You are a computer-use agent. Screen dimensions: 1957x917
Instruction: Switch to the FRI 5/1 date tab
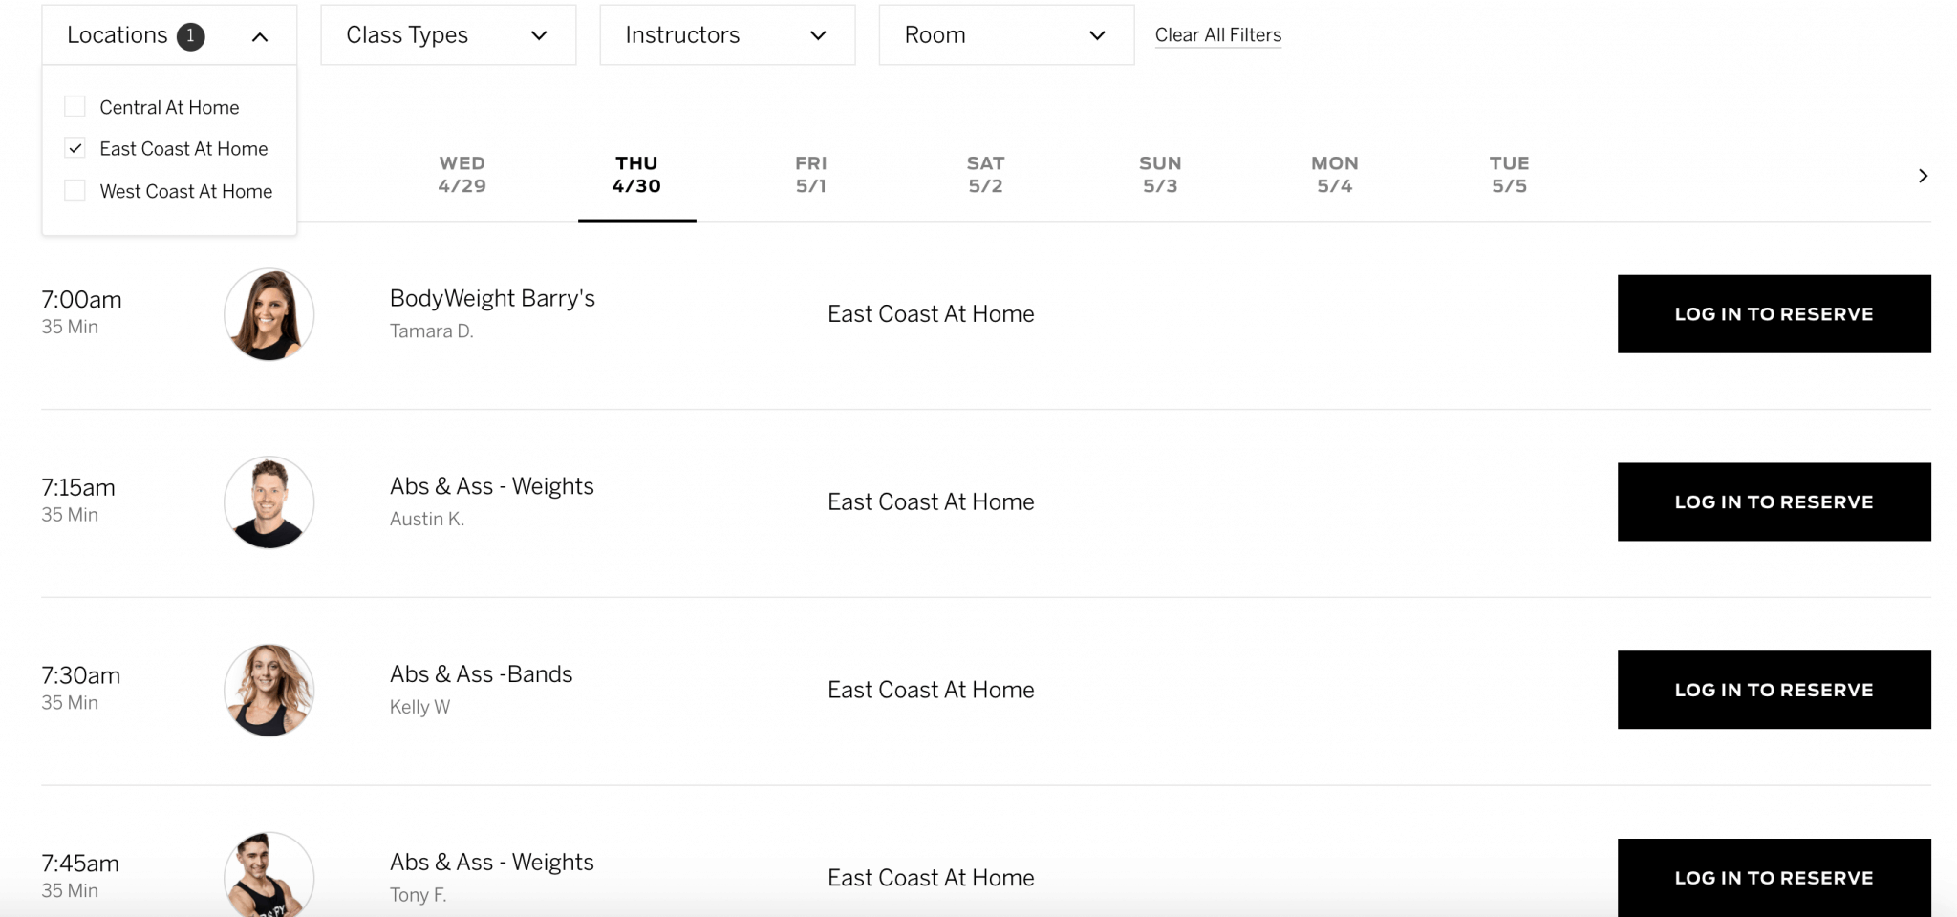[x=811, y=175]
